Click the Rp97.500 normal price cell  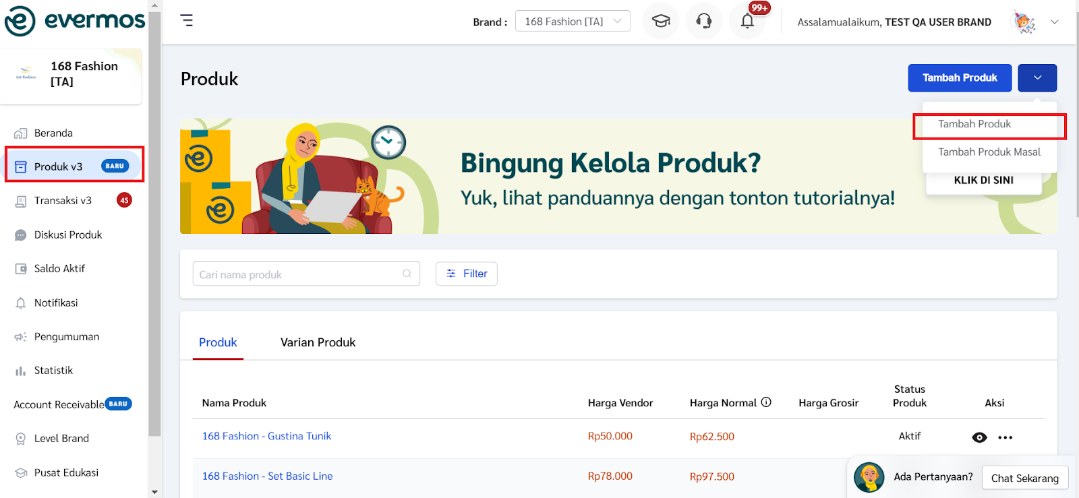click(x=712, y=476)
